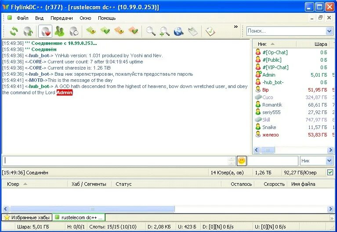The image size is (337, 232).
Task: Click the transfers pane horizontal scrollbar thumb
Action: tap(92, 209)
